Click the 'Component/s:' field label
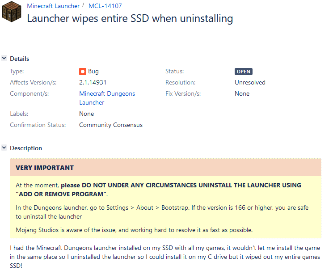Screen dimensions: 333x279 30,94
